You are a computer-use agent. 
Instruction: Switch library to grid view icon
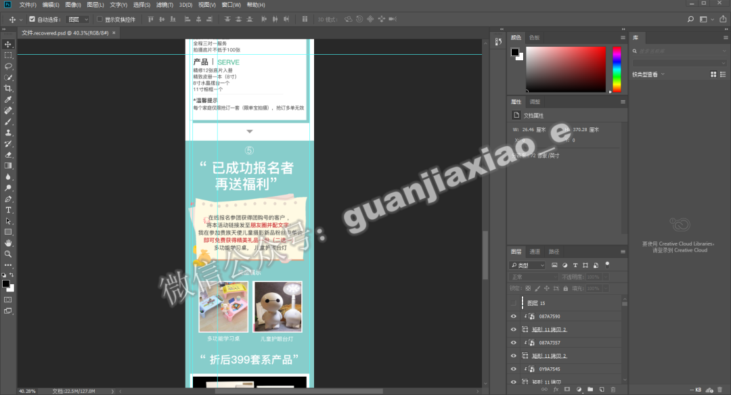[713, 74]
